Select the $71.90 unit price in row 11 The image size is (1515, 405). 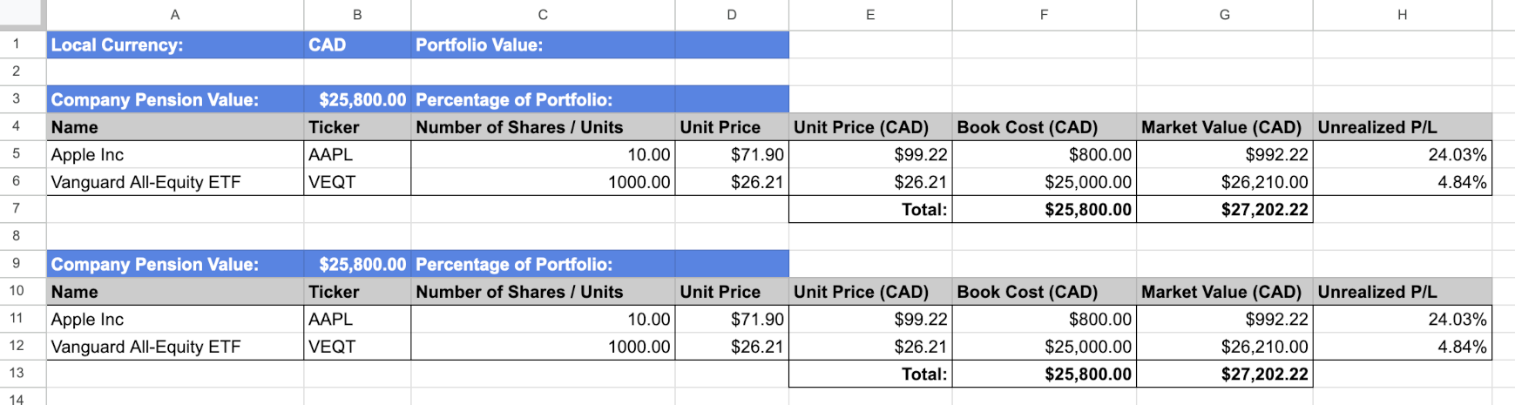731,320
